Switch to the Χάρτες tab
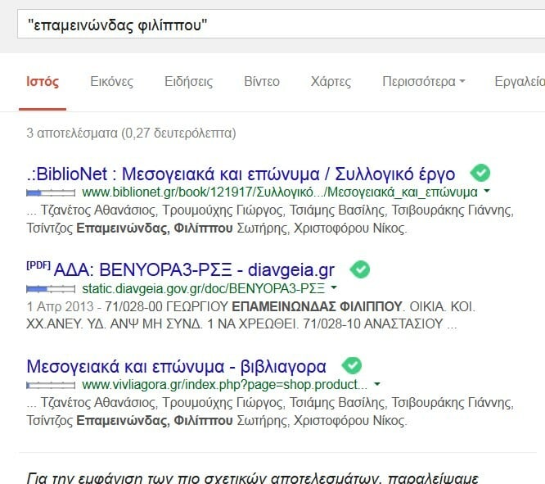The image size is (545, 484). coord(331,81)
